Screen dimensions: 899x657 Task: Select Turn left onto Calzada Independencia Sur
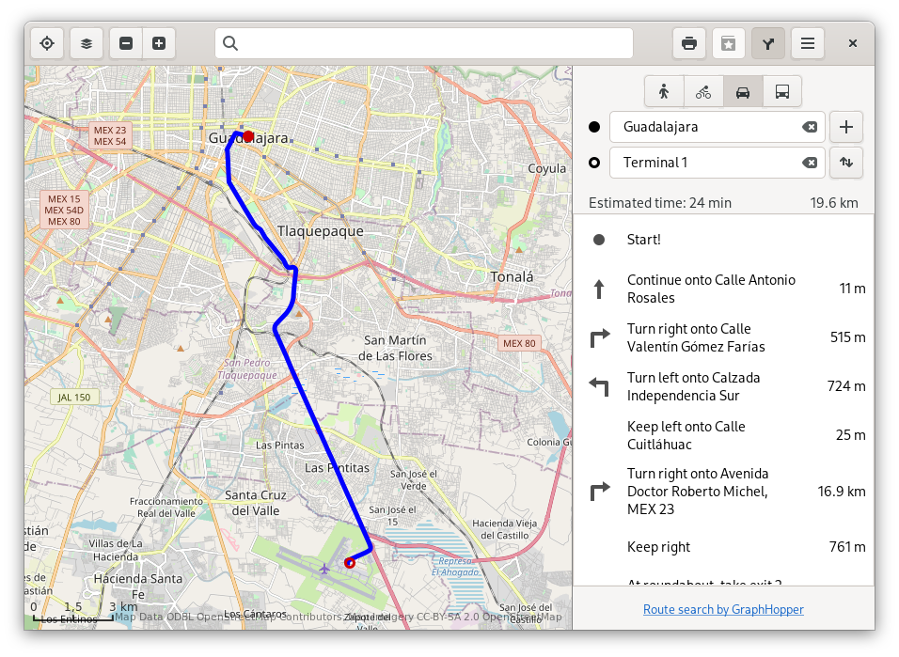(723, 386)
